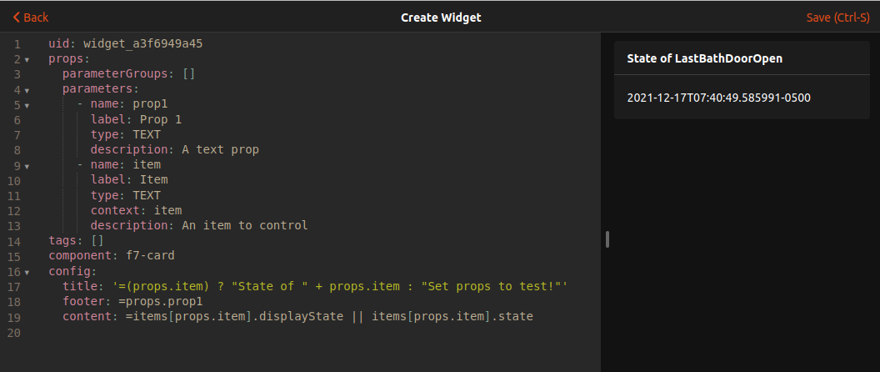Click the tags empty array line
This screenshot has height=372, width=880.
(x=76, y=241)
